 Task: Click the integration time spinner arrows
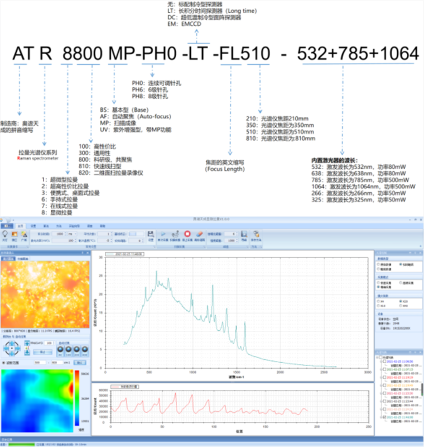tap(66, 234)
